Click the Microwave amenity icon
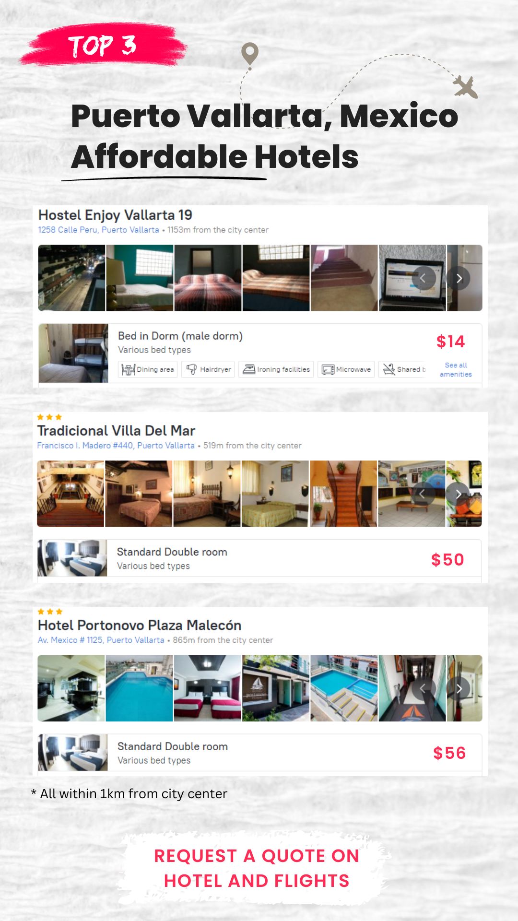 328,369
